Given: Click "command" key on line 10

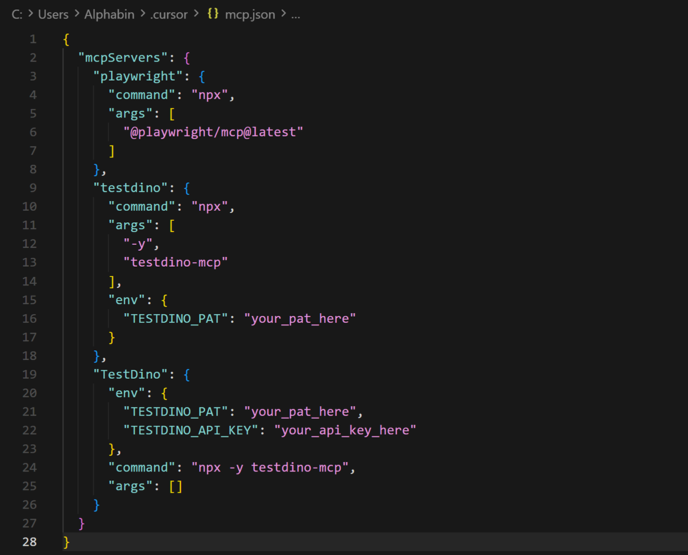Looking at the screenshot, I should pos(142,206).
